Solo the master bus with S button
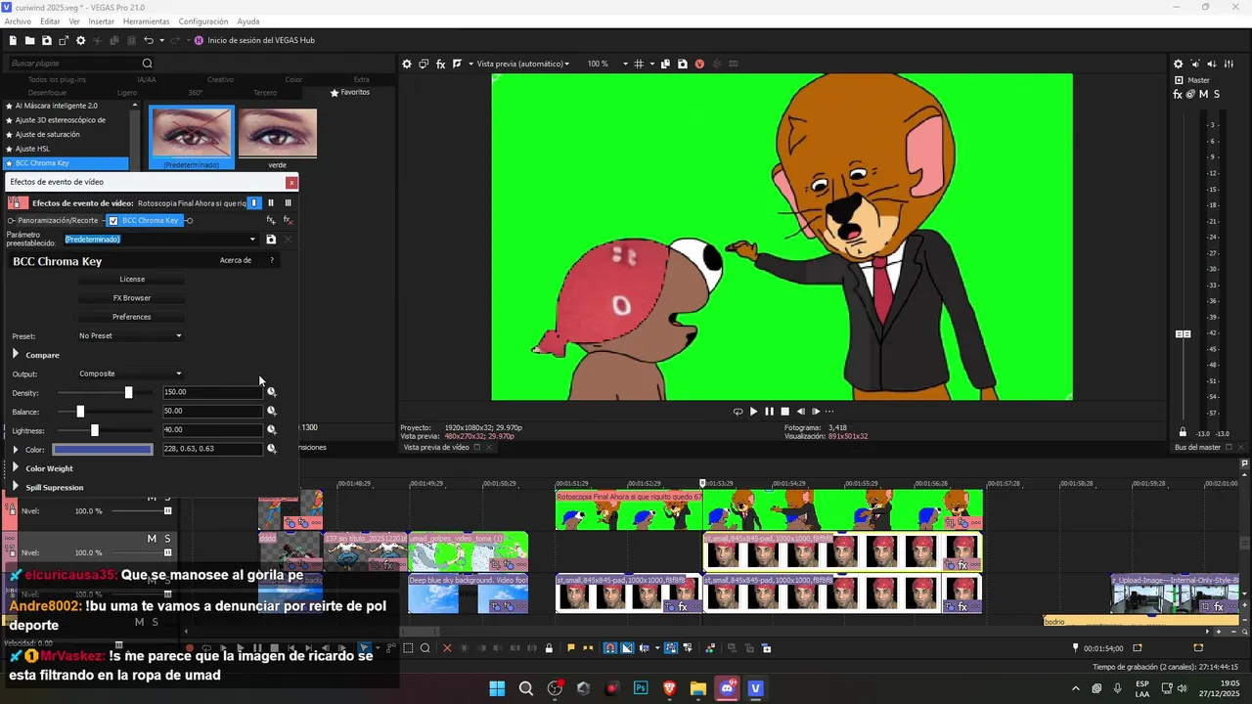The height and width of the screenshot is (704, 1252). tap(1217, 94)
